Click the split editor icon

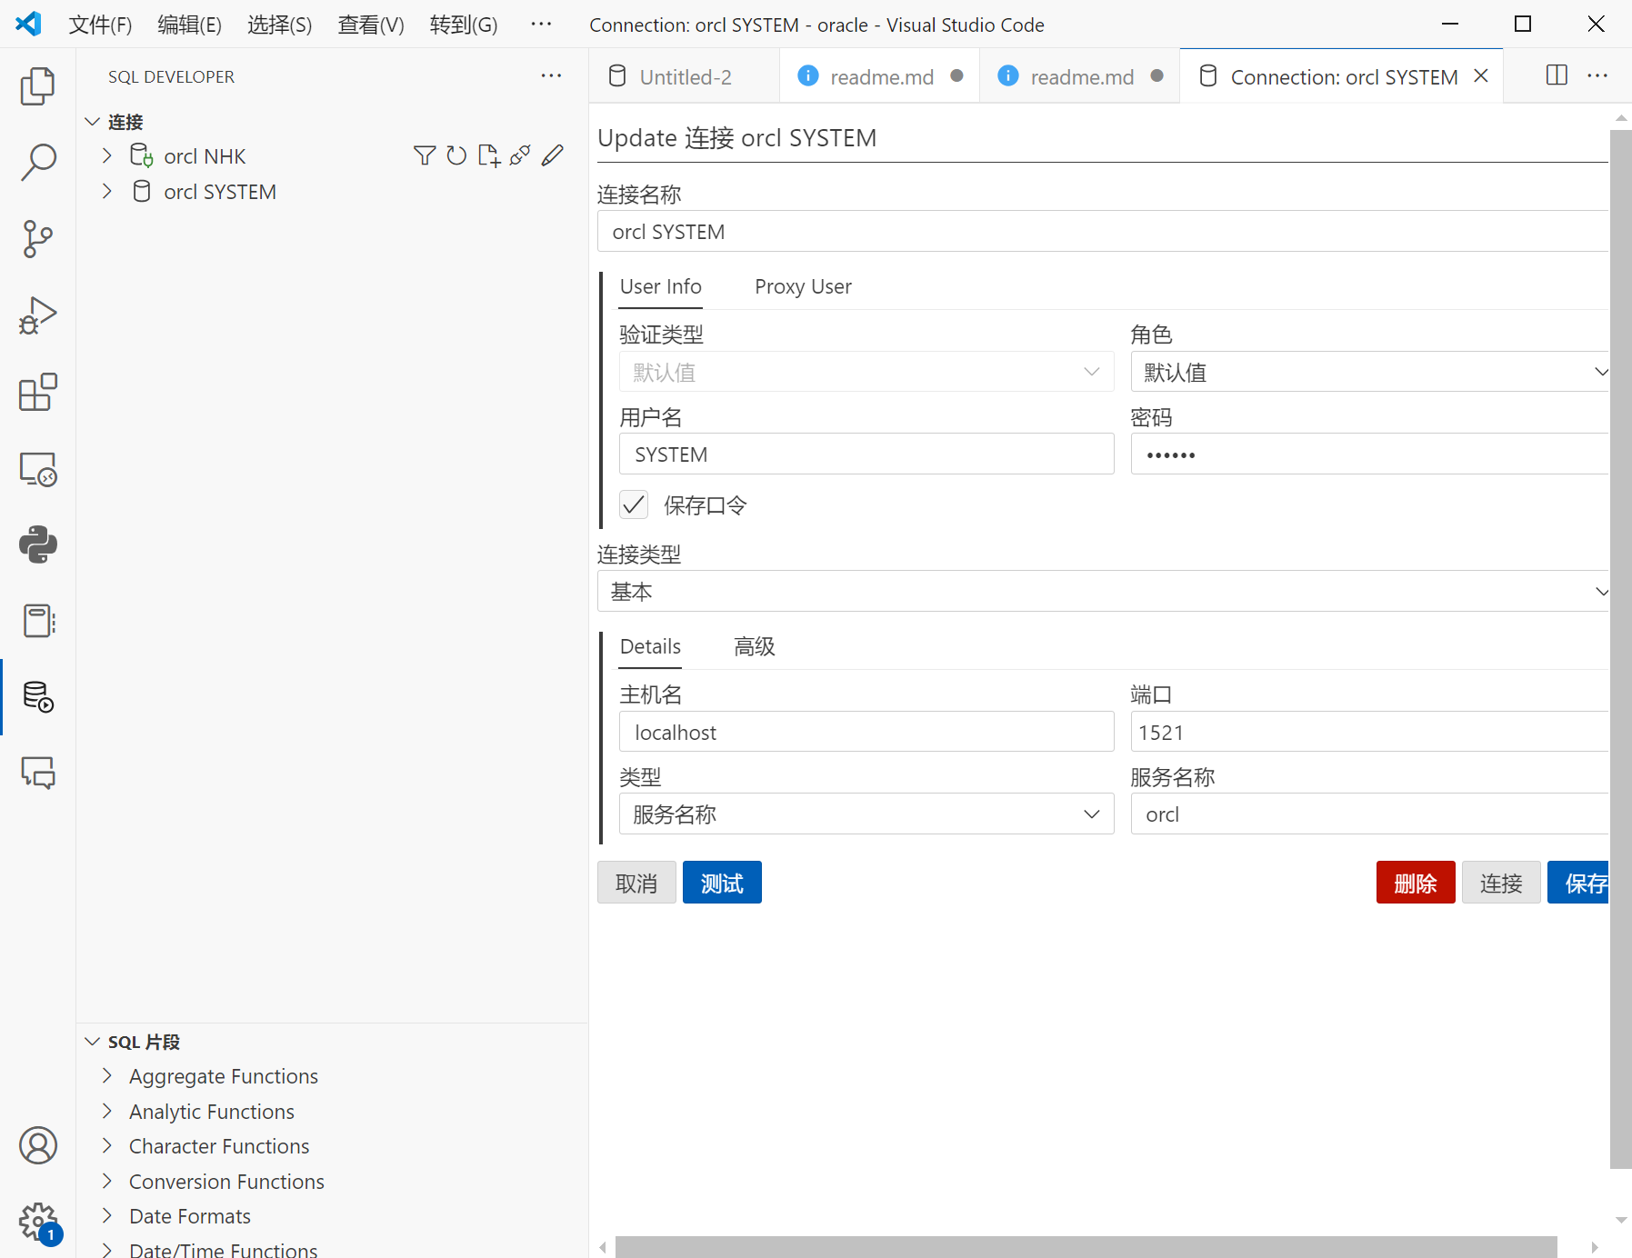1557,75
